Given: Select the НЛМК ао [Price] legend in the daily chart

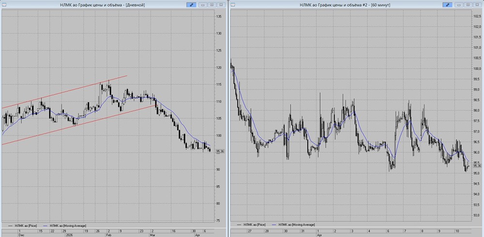Looking at the screenshot, I should pyautogui.click(x=22, y=226).
